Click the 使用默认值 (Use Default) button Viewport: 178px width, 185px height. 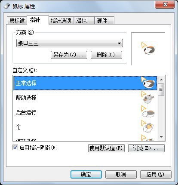coord(106,148)
